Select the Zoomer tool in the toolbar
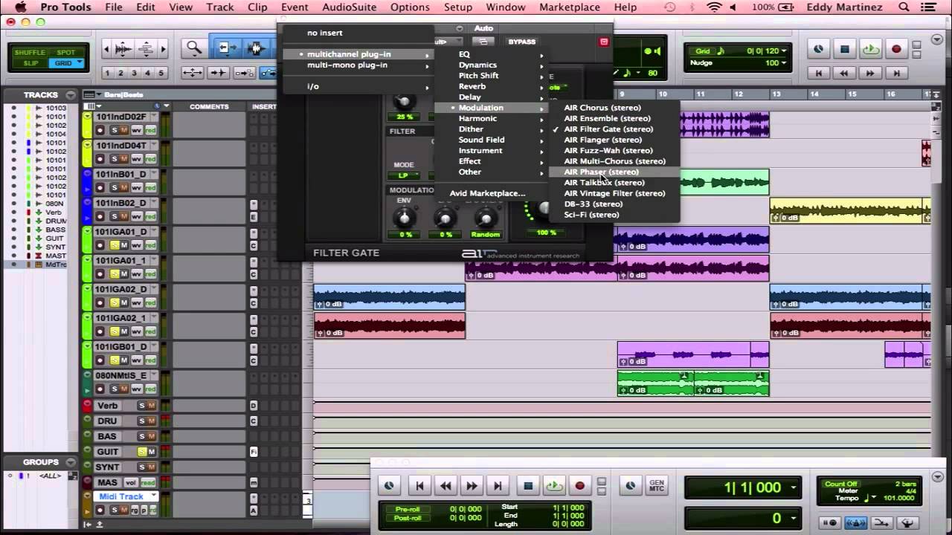Viewport: 952px width, 535px height. pos(194,48)
